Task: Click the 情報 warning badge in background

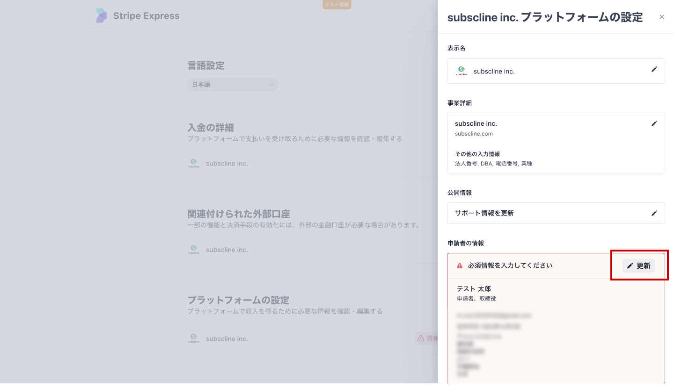Action: tap(426, 338)
